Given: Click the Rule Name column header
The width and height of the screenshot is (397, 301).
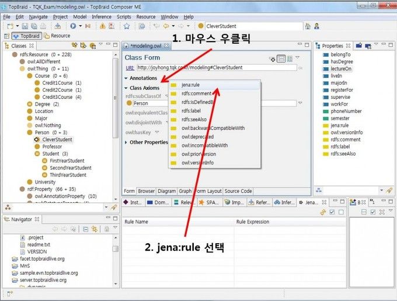Looking at the screenshot, I should tap(178, 222).
